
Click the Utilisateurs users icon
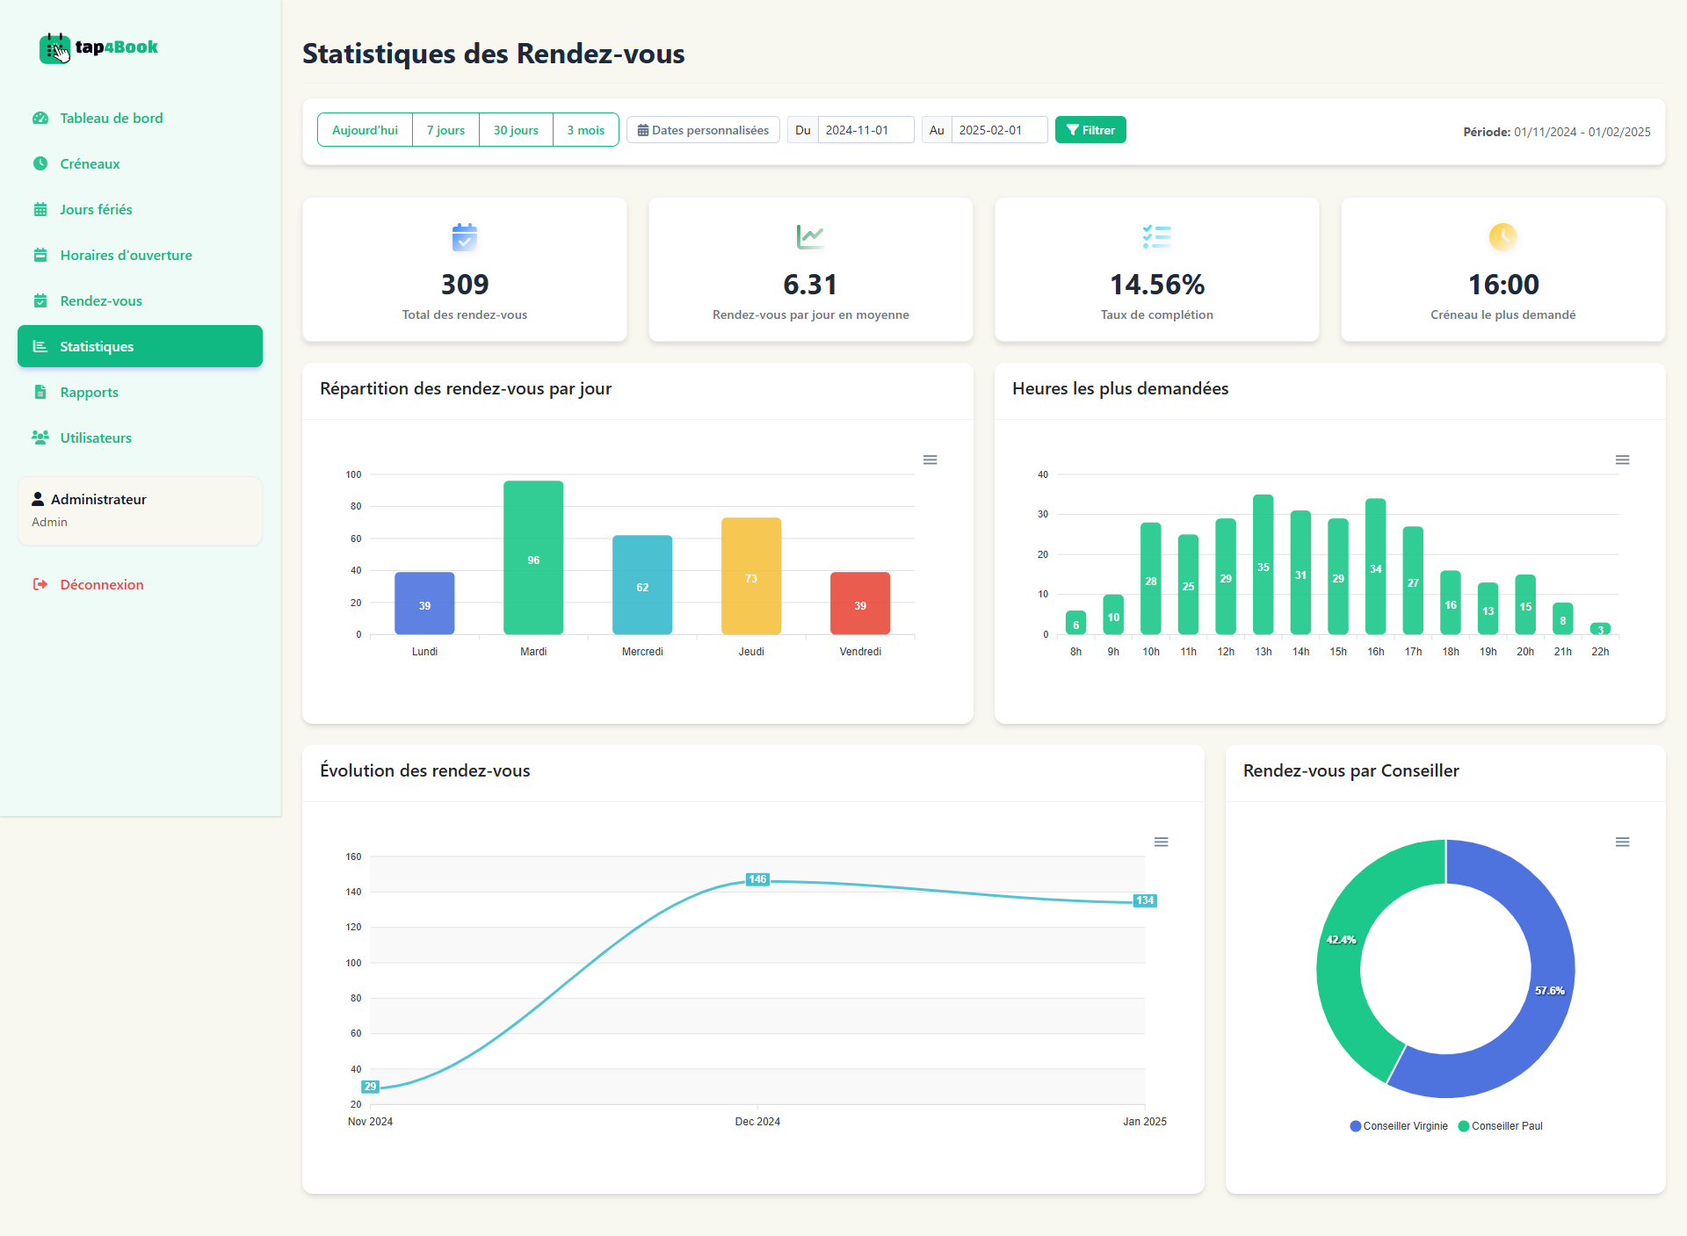tap(41, 437)
